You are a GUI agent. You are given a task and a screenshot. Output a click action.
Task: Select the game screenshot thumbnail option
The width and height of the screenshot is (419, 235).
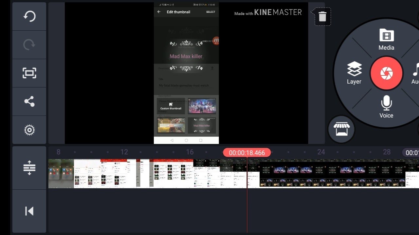(171, 125)
